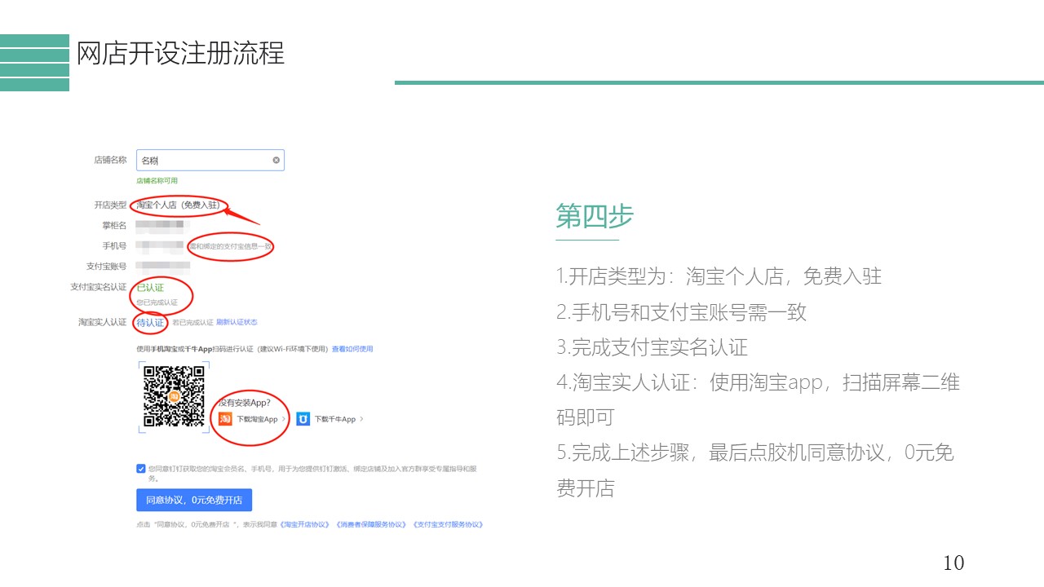Click the green 已认证 status text
The width and height of the screenshot is (1044, 587).
tap(150, 287)
